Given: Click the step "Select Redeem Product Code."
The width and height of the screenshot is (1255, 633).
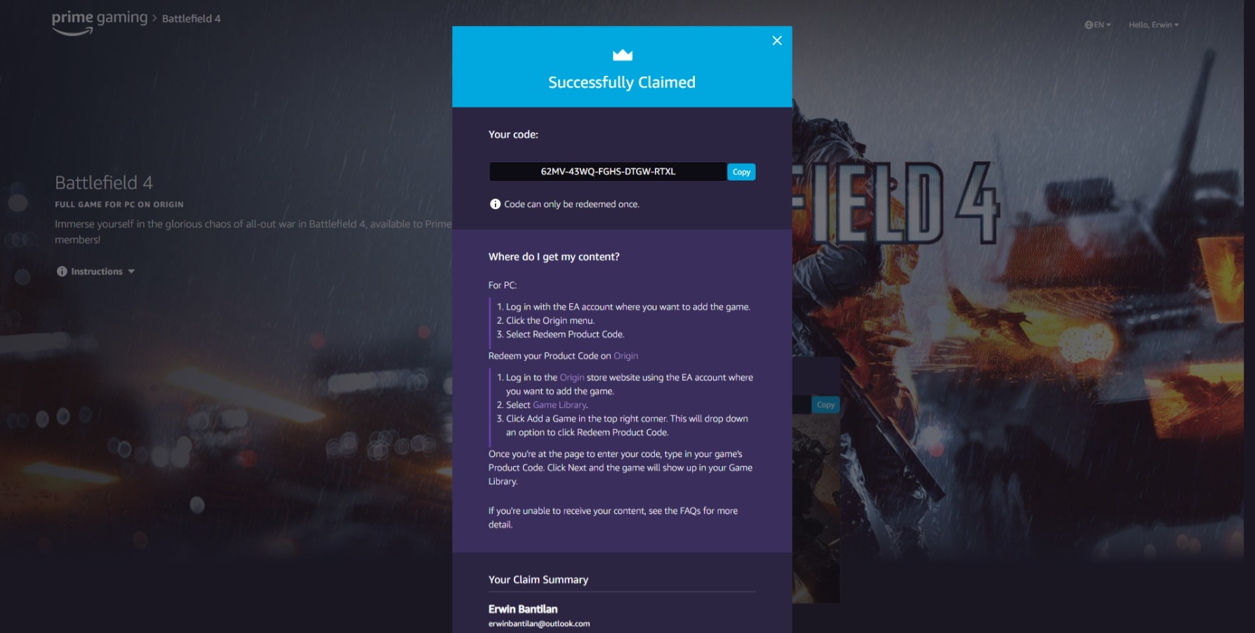Looking at the screenshot, I should coord(565,335).
